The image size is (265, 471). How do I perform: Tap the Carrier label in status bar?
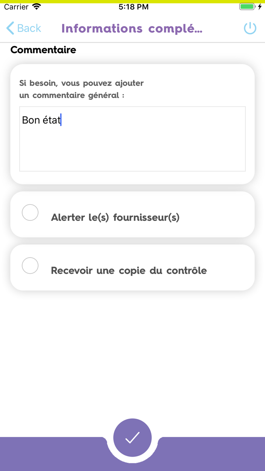15,6
